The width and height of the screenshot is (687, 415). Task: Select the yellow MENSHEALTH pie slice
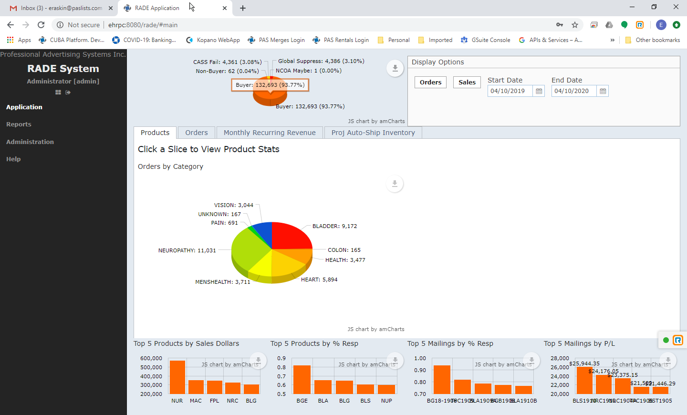point(262,267)
